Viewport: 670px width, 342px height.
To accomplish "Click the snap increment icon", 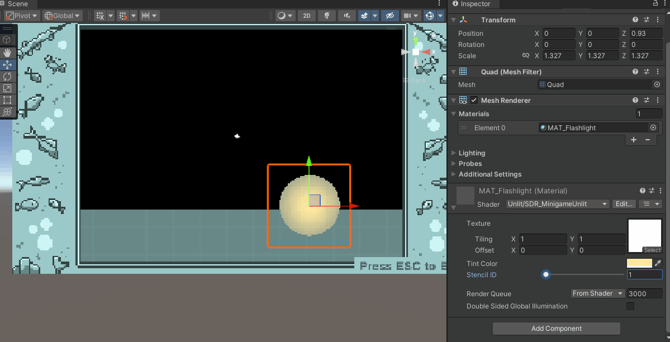I will coord(145,16).
